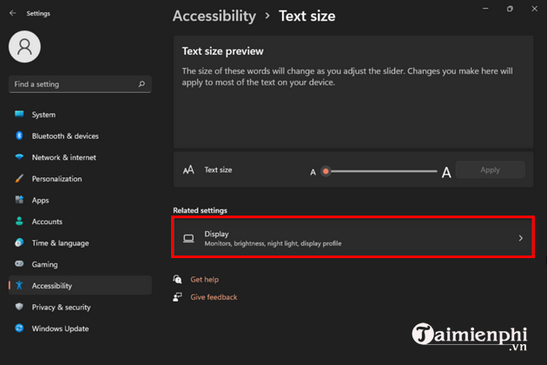Click the Text size AA icon
This screenshot has height=365, width=547.
pos(188,169)
